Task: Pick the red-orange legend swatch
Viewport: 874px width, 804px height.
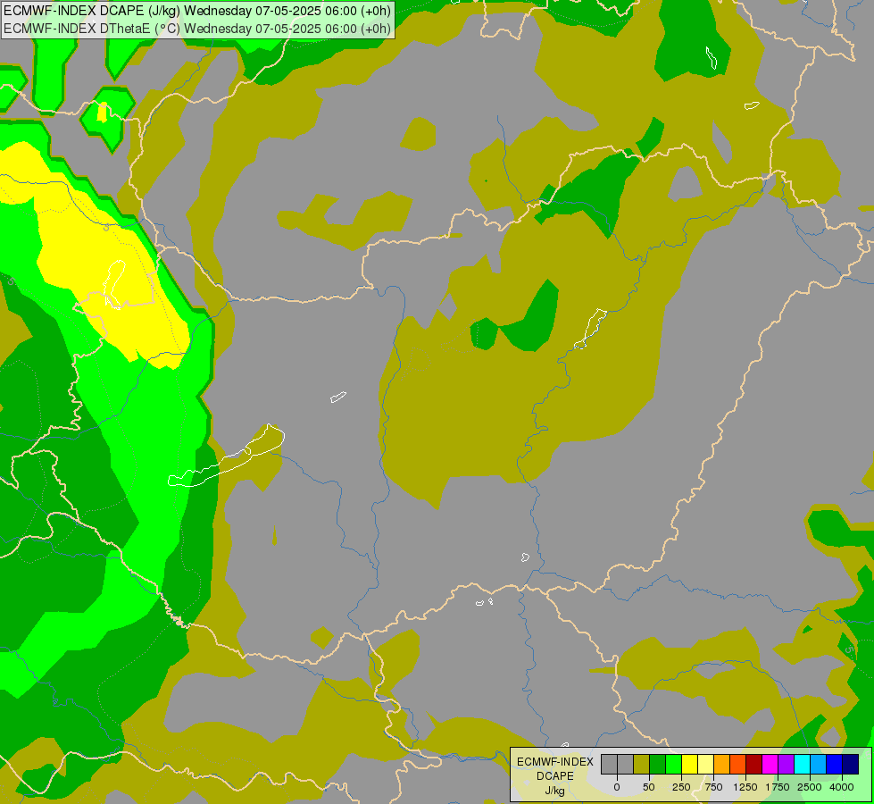Action: pos(738,764)
